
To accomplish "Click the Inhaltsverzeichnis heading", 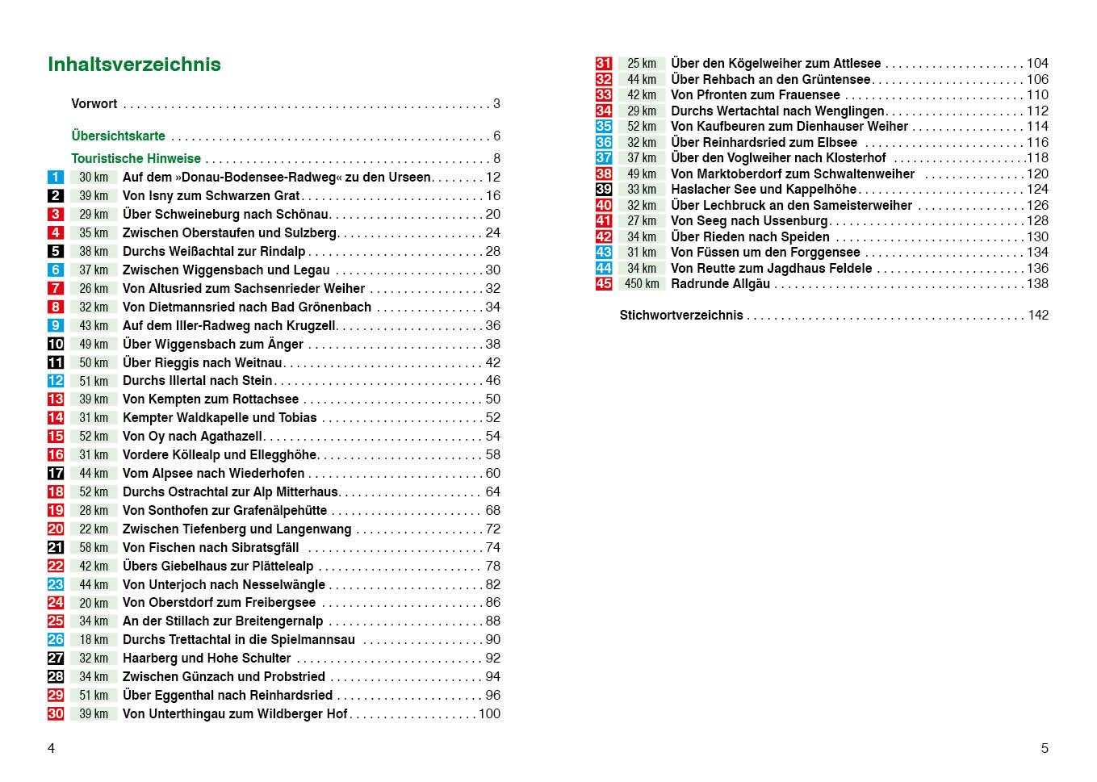I will pos(134,65).
